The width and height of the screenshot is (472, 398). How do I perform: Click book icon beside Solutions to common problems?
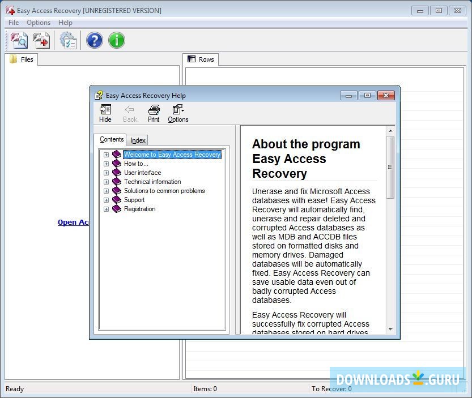tap(117, 191)
